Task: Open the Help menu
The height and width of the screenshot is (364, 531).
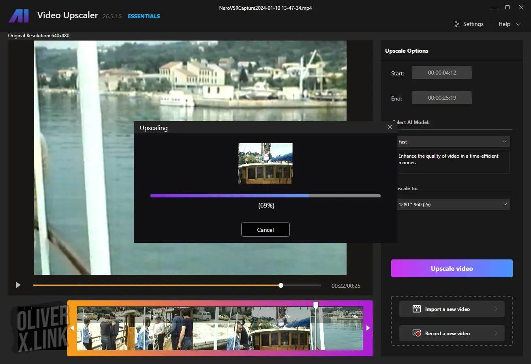Action: [504, 24]
